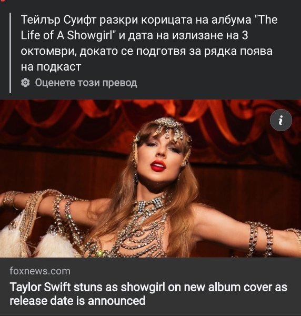
Task: Click the link card's dark footer area
Action: (150, 287)
